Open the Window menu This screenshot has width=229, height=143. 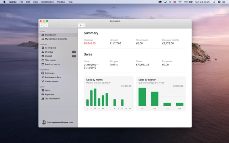(x=61, y=2)
